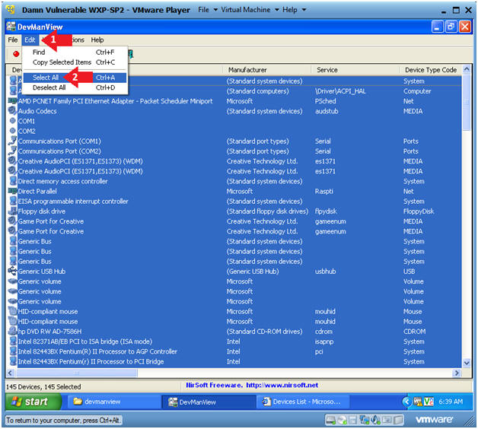This screenshot has width=478, height=429.
Task: Click the Intel 82371AB/EB ISA bridge icon
Action: tap(13, 341)
